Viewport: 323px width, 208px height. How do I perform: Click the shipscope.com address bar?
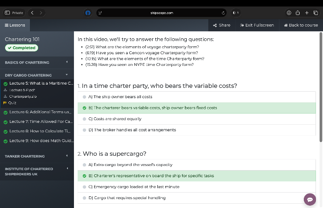point(161,13)
